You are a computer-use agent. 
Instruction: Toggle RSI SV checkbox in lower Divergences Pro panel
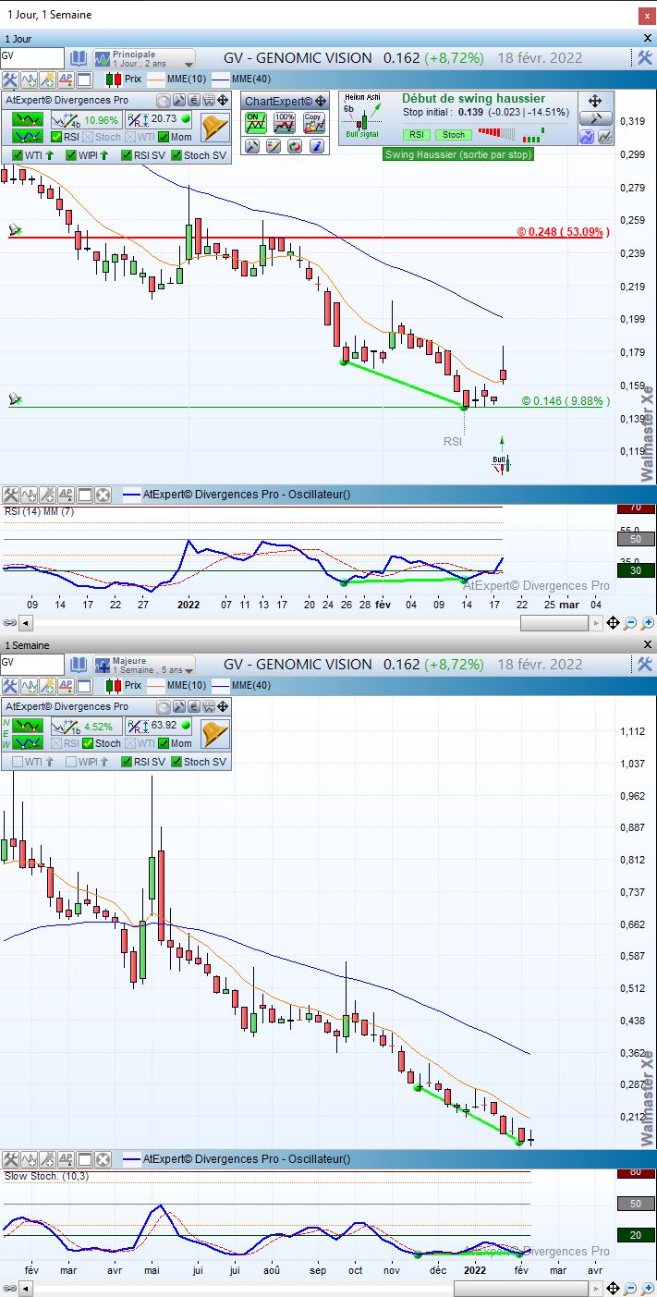127,762
